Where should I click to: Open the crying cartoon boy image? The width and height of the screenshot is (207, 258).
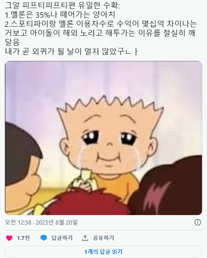[x=103, y=138]
